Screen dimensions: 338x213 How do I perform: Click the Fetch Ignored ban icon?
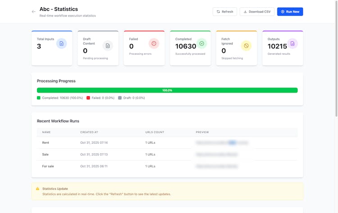click(246, 46)
